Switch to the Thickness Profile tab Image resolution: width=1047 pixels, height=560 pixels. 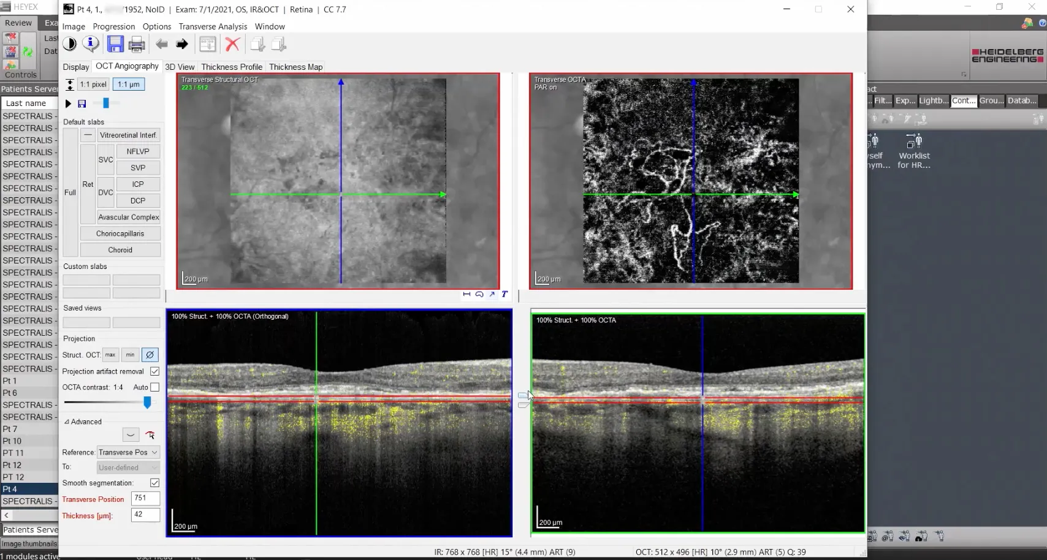click(232, 67)
